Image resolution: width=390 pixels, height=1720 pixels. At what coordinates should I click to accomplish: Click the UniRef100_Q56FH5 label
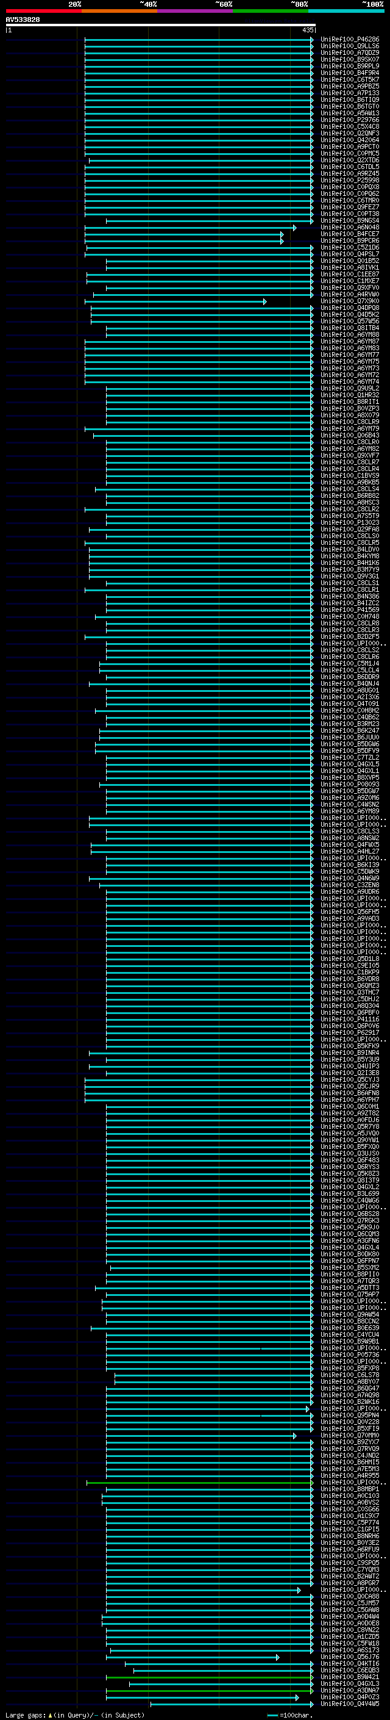point(349,912)
